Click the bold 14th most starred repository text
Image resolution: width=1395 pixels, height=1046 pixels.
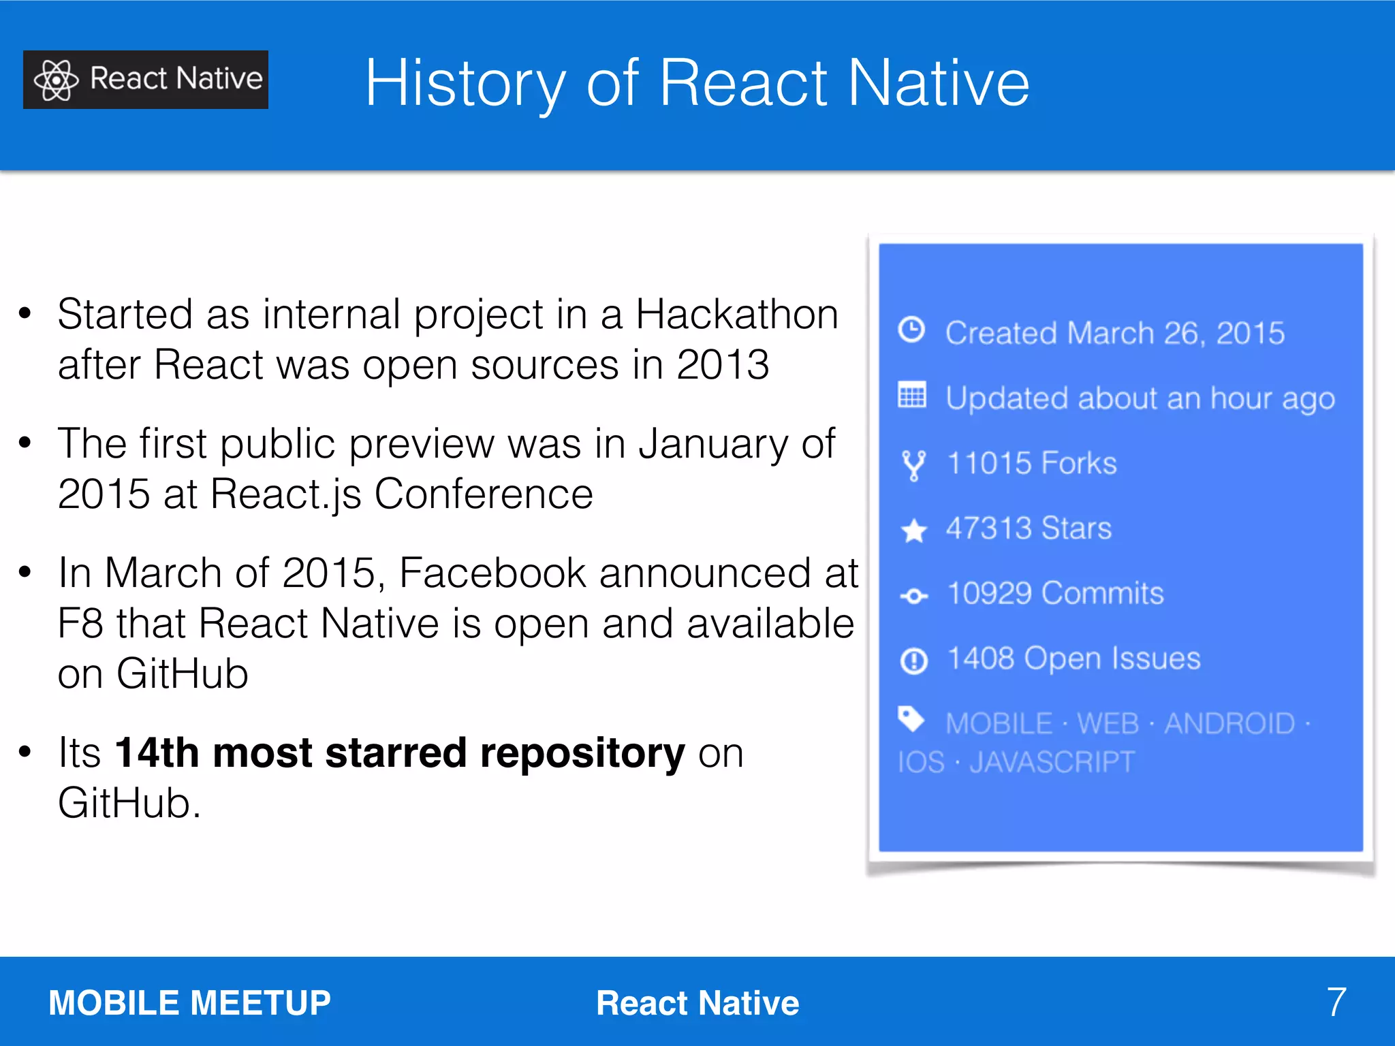400,753
